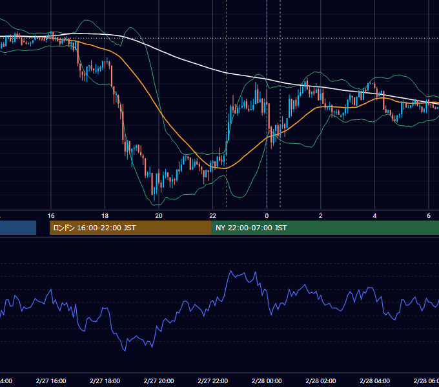
Task: Click the NY 22:00-07:00 JST session bar
Action: coord(325,228)
